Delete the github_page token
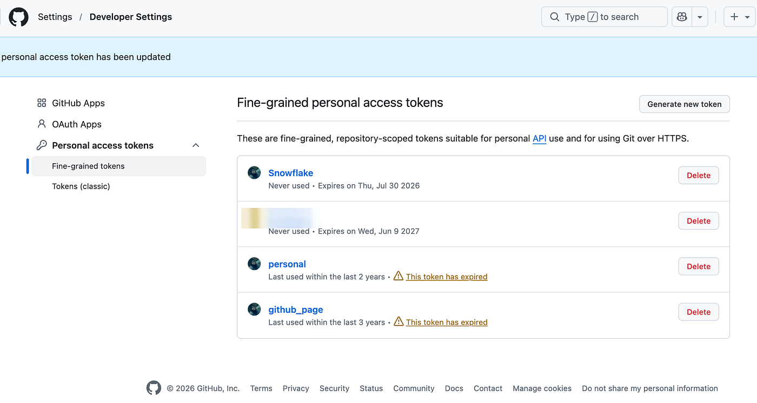This screenshot has width=757, height=403. (x=699, y=312)
